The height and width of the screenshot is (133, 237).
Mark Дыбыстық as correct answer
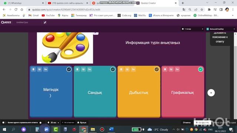[157, 69]
